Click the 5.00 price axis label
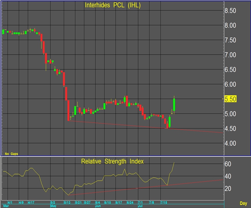 pos(230,114)
